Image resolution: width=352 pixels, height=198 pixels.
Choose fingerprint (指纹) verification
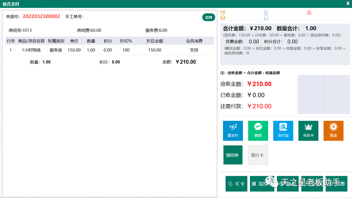[x=262, y=184]
